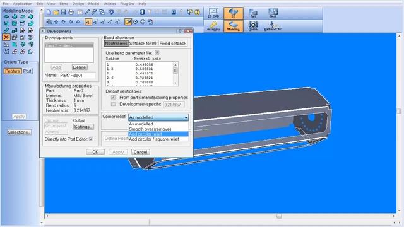The image size is (404, 227).
Task: Click the bend list scroll-down arrow
Action: click(x=175, y=83)
